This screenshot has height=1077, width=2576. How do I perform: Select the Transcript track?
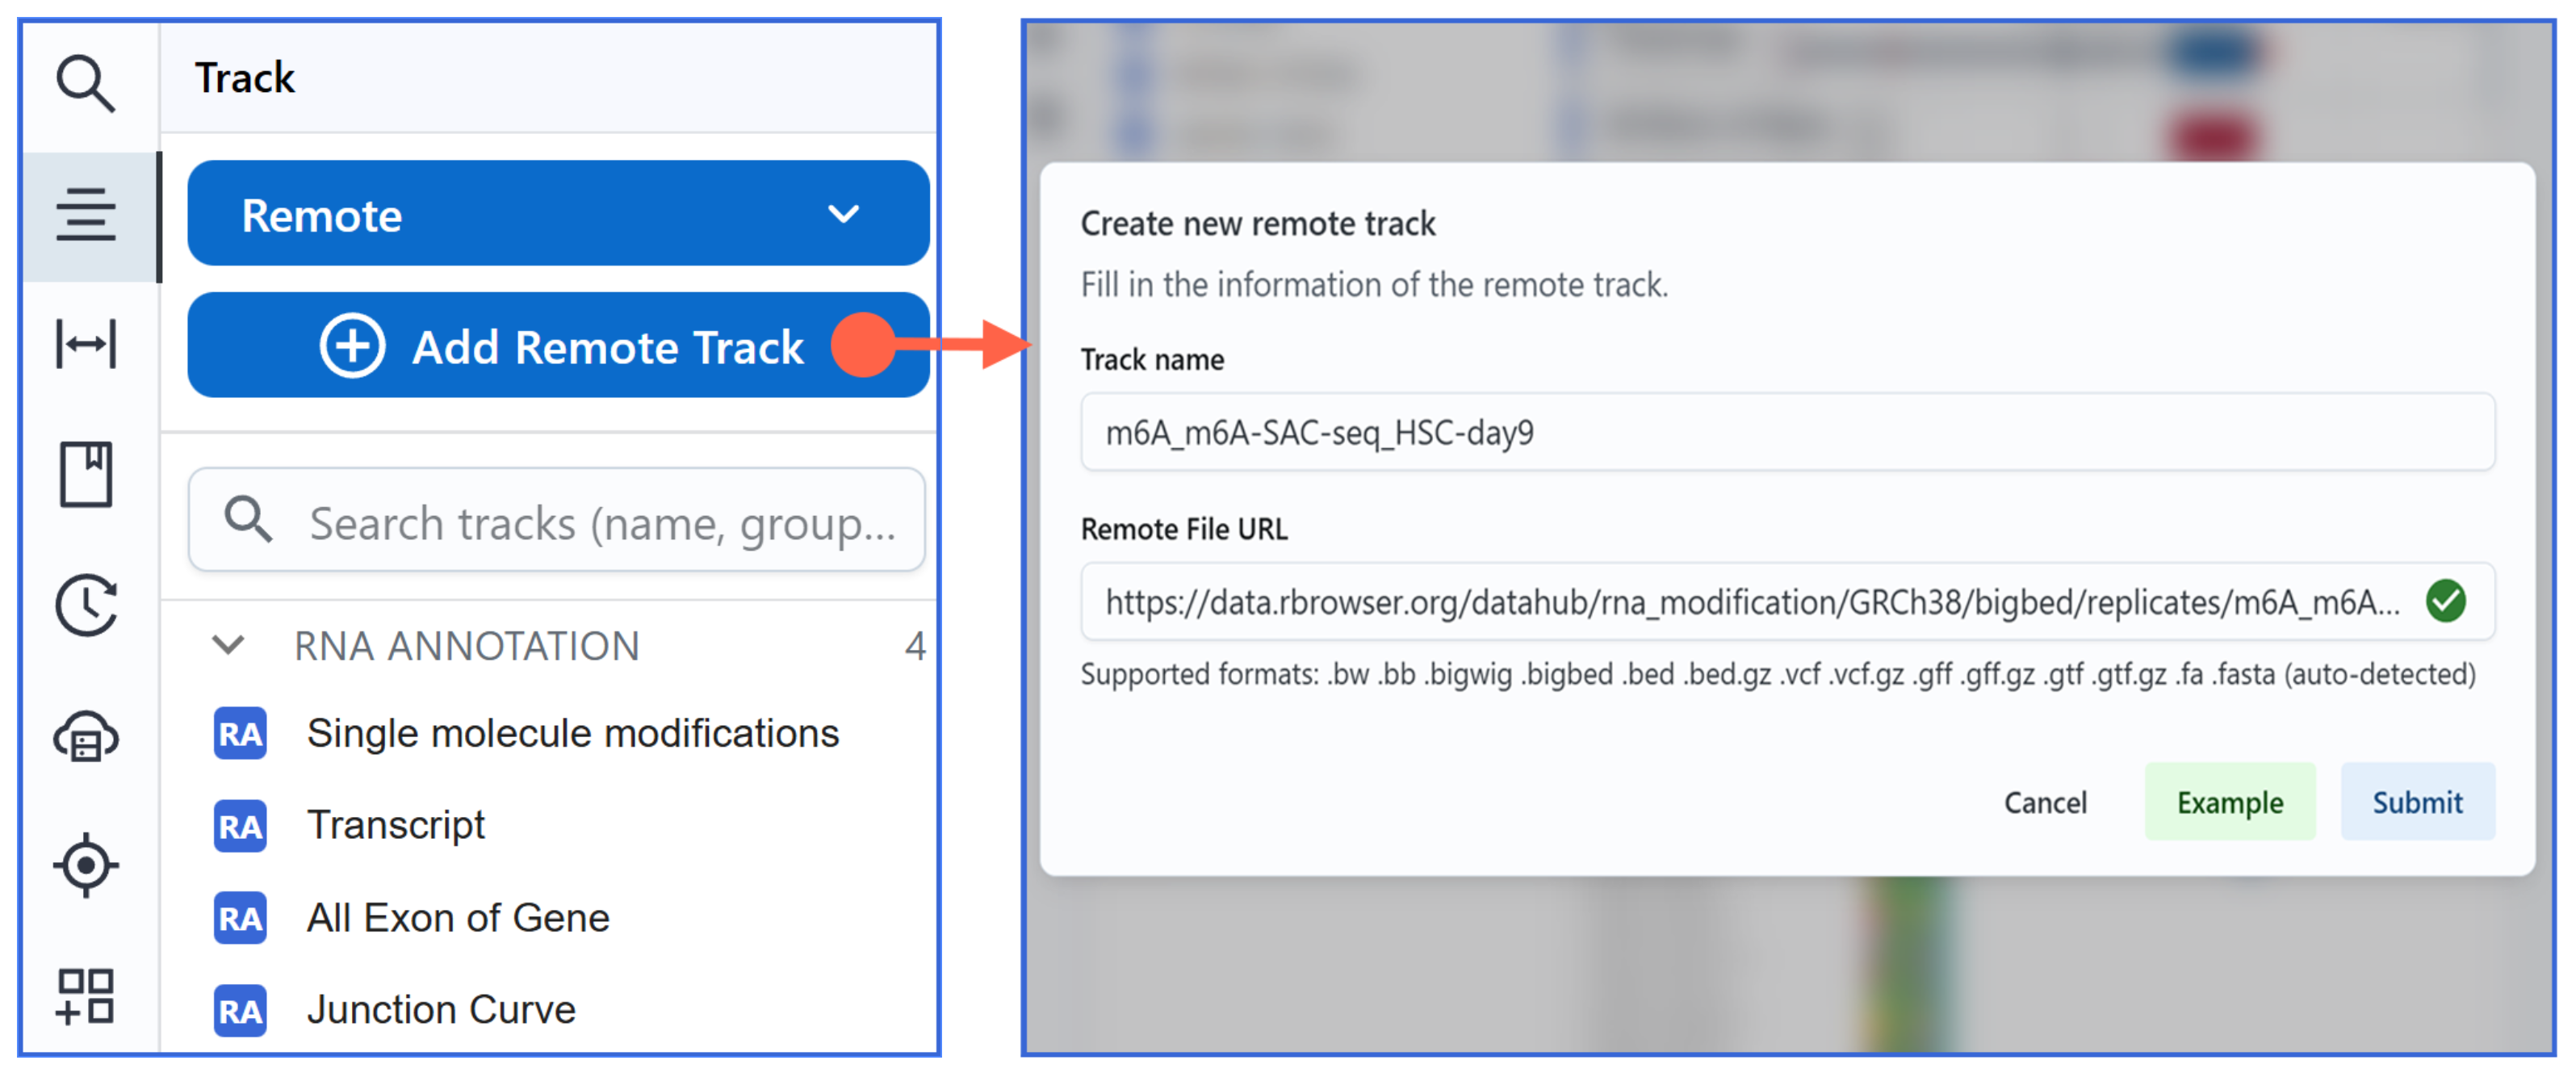tap(396, 826)
